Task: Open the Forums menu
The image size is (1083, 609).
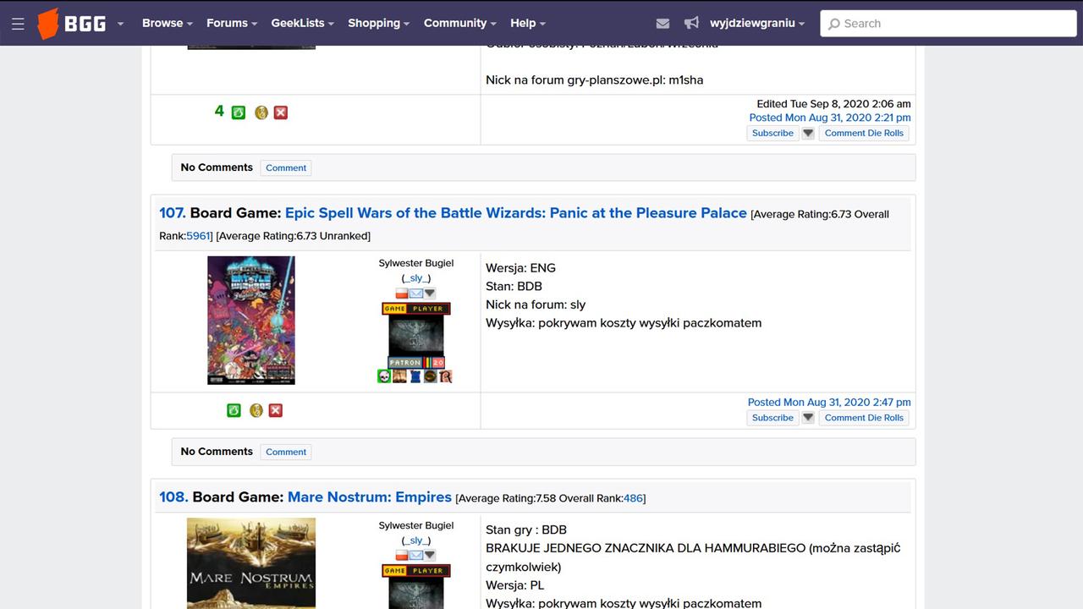Action: [x=231, y=24]
